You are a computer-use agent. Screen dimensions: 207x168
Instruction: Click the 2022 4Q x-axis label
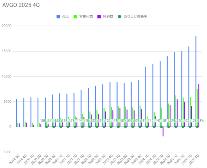108,160
